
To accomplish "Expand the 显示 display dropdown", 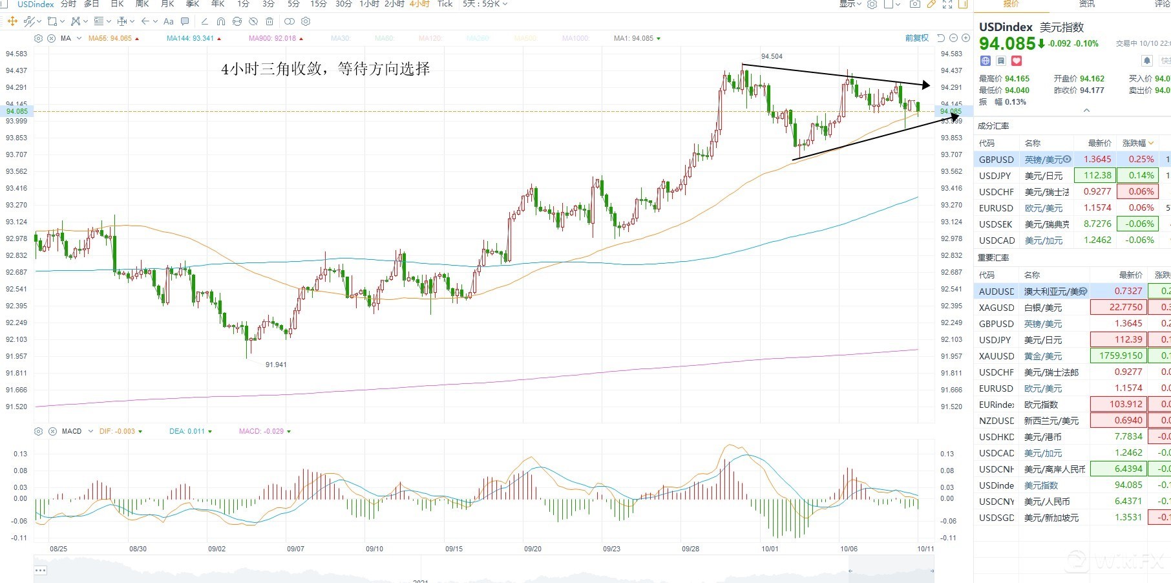I will click(x=850, y=4).
